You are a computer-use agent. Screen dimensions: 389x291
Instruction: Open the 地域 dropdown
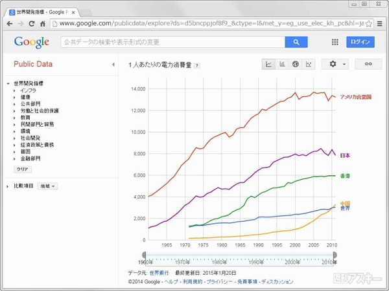(47, 186)
